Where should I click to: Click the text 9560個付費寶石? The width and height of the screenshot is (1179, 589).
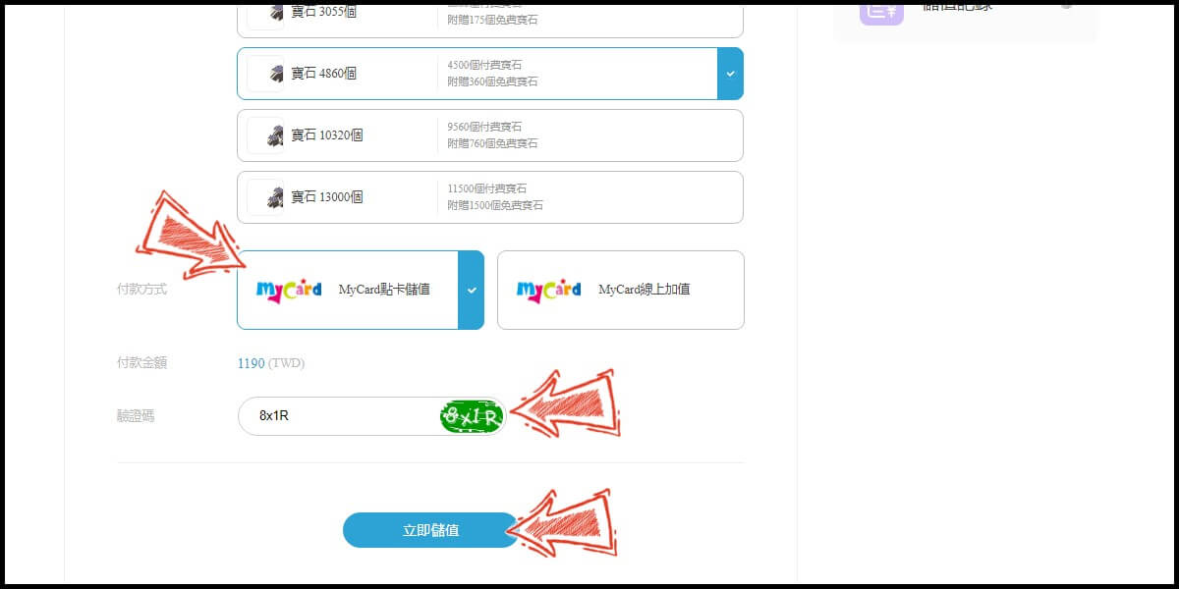[x=485, y=128]
